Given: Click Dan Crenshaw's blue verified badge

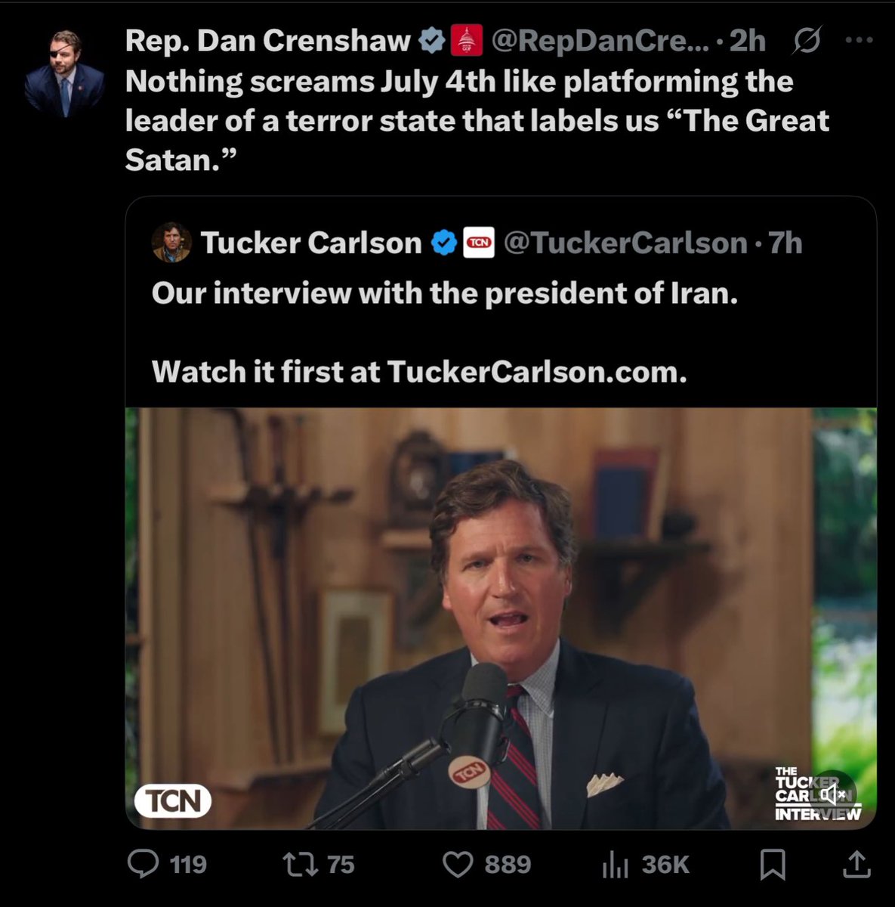Looking at the screenshot, I should pos(432,41).
